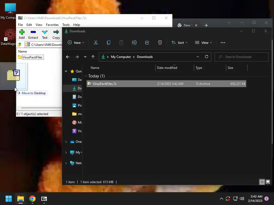Click the Copy icon in 7-Zip toolbar

(56, 34)
